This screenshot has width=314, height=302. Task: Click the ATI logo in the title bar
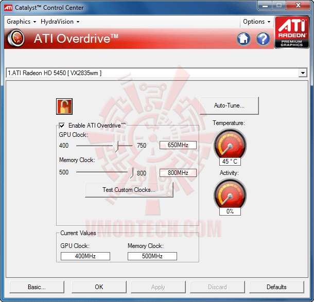click(8, 8)
